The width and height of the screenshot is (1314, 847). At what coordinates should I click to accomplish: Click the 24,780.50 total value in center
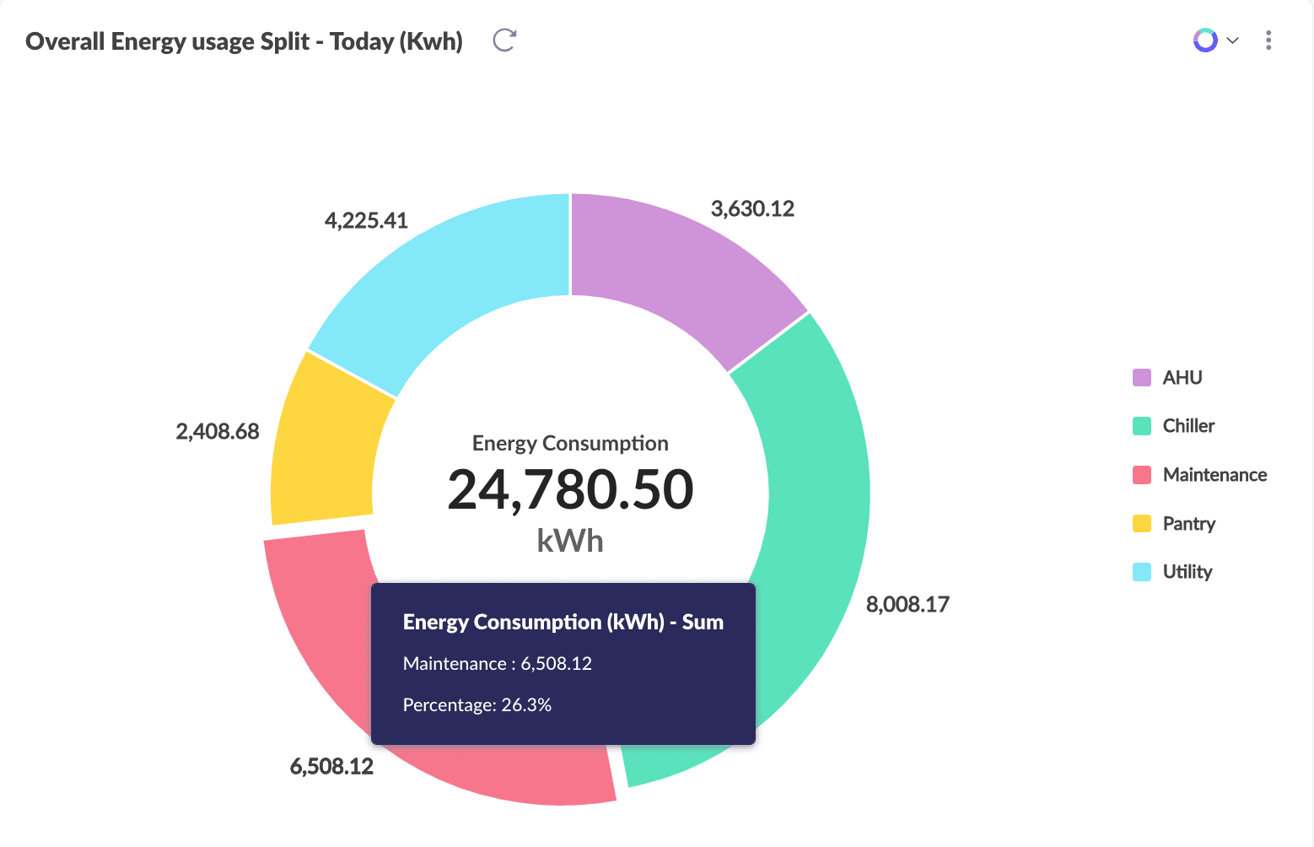pos(570,489)
